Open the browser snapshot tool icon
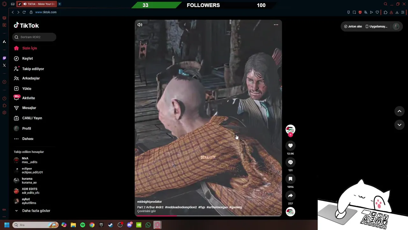 [354, 12]
